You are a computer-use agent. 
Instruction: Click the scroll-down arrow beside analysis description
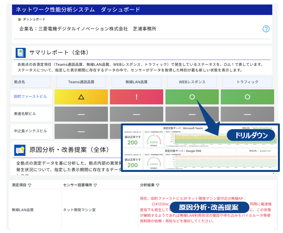(273, 173)
